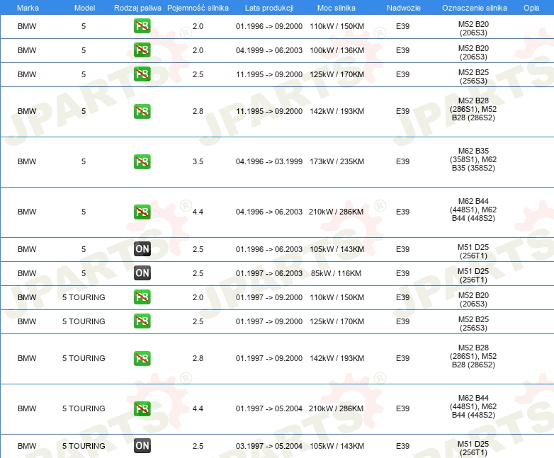Click the Lata produkcji column header
Viewport: 554px width, 458px height.
click(x=269, y=8)
